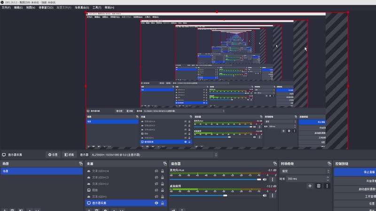Show the 文本 (GDI+) 4 source

coord(157,171)
